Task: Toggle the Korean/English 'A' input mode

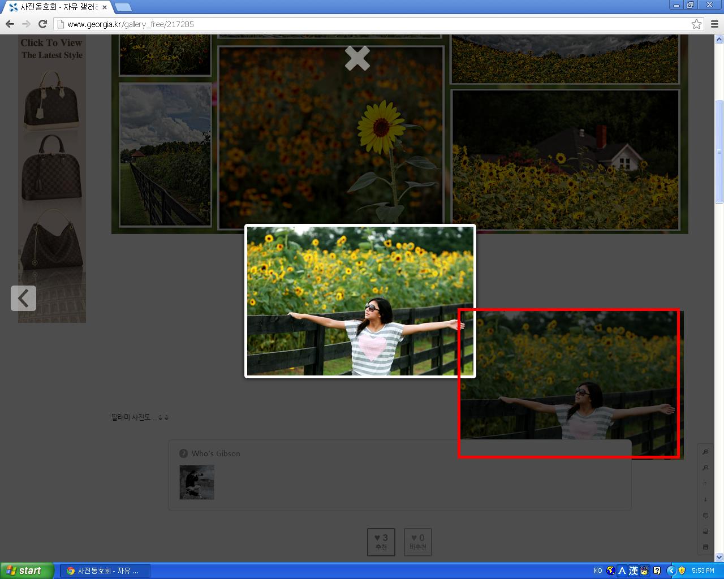Action: 622,571
